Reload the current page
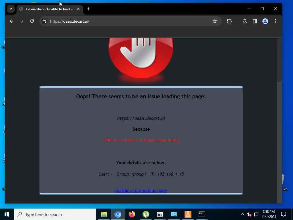Viewport: 293px width, 220px height. [x=32, y=21]
